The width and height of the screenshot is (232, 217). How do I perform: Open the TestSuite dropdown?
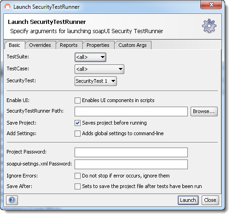[90, 57]
